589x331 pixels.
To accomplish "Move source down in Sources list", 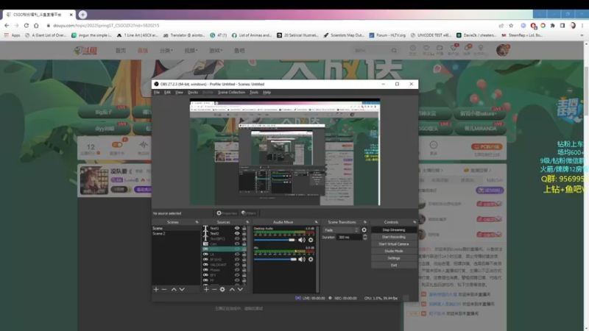I will coord(240,289).
